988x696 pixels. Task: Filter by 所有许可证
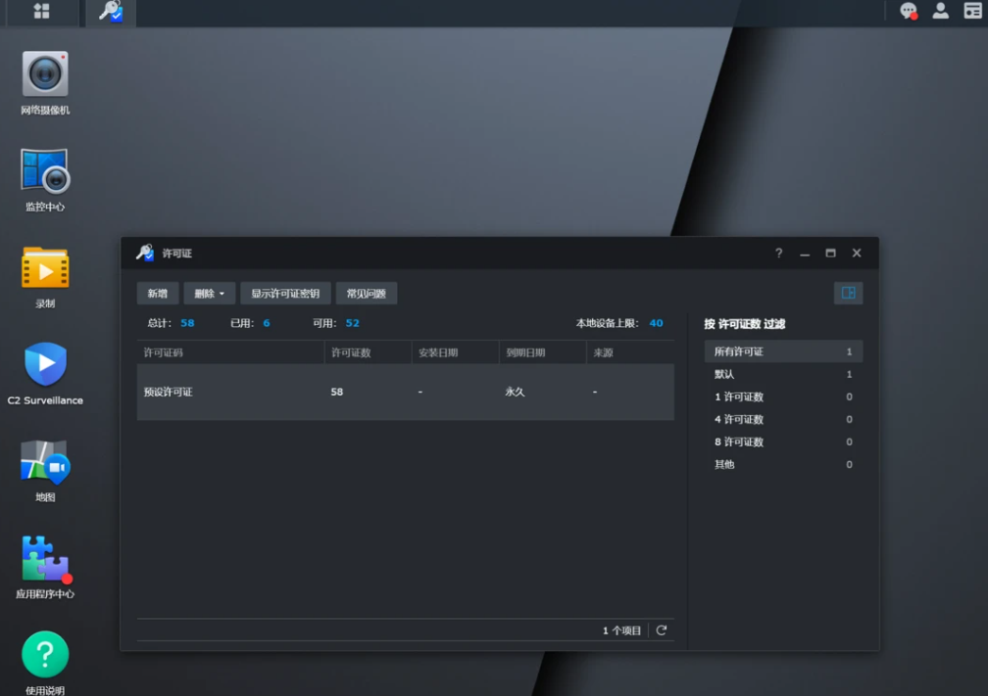coord(783,351)
